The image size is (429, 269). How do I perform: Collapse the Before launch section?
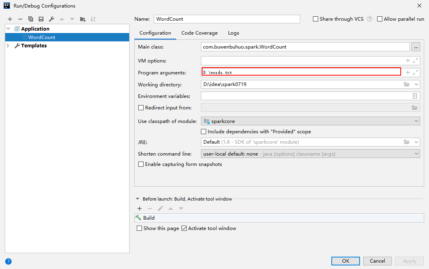click(138, 199)
